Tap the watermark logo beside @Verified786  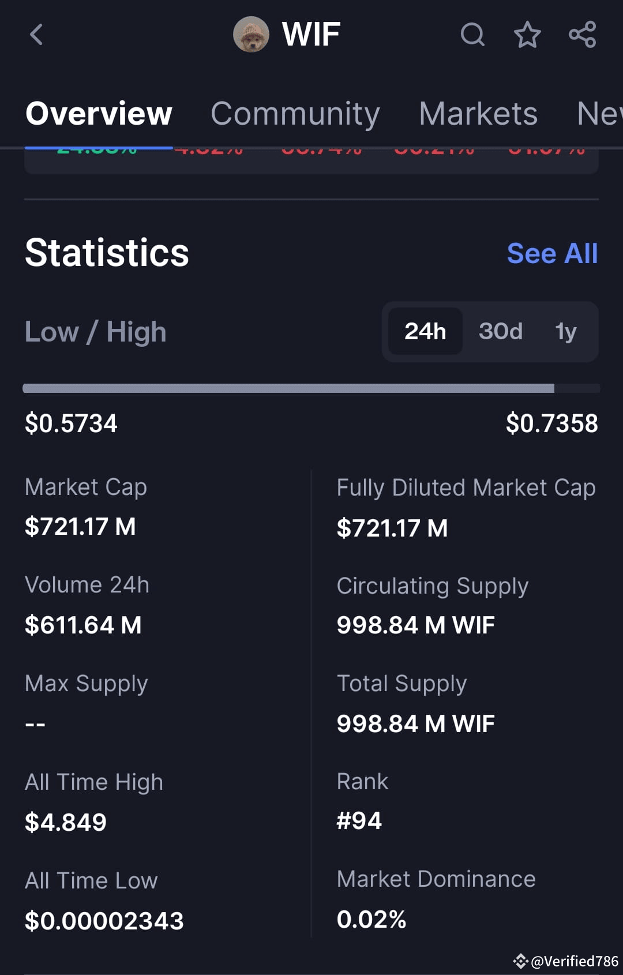(520, 961)
